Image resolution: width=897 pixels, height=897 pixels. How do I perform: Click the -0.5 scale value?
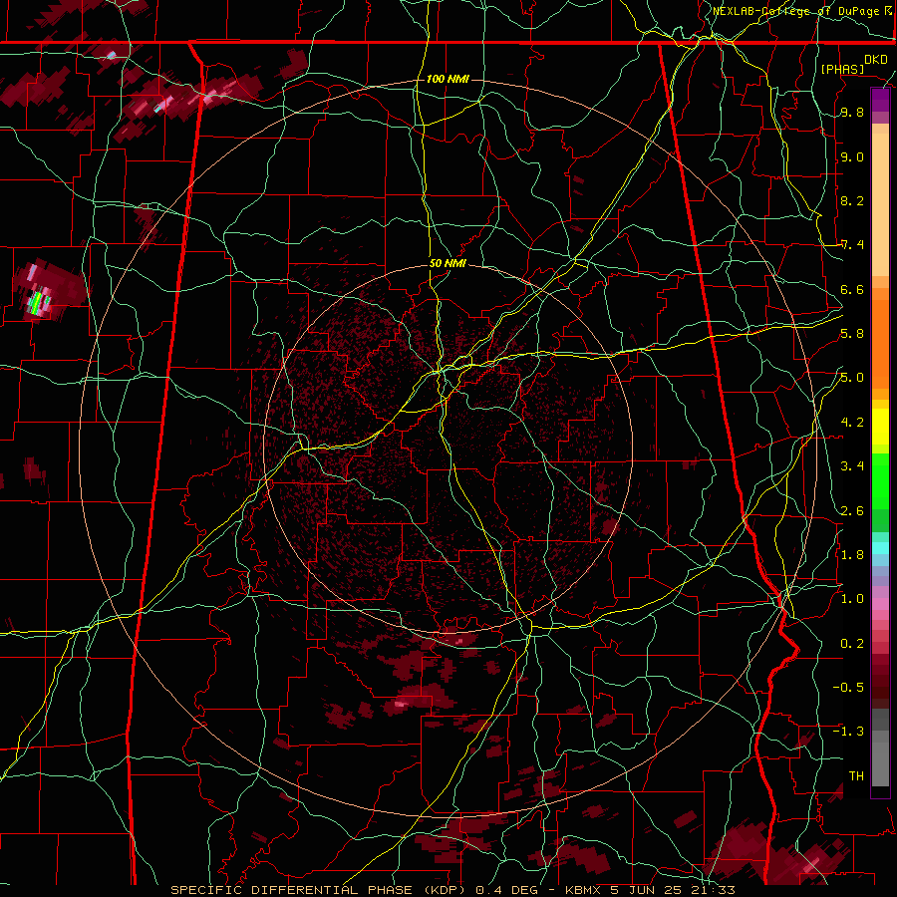coord(848,688)
